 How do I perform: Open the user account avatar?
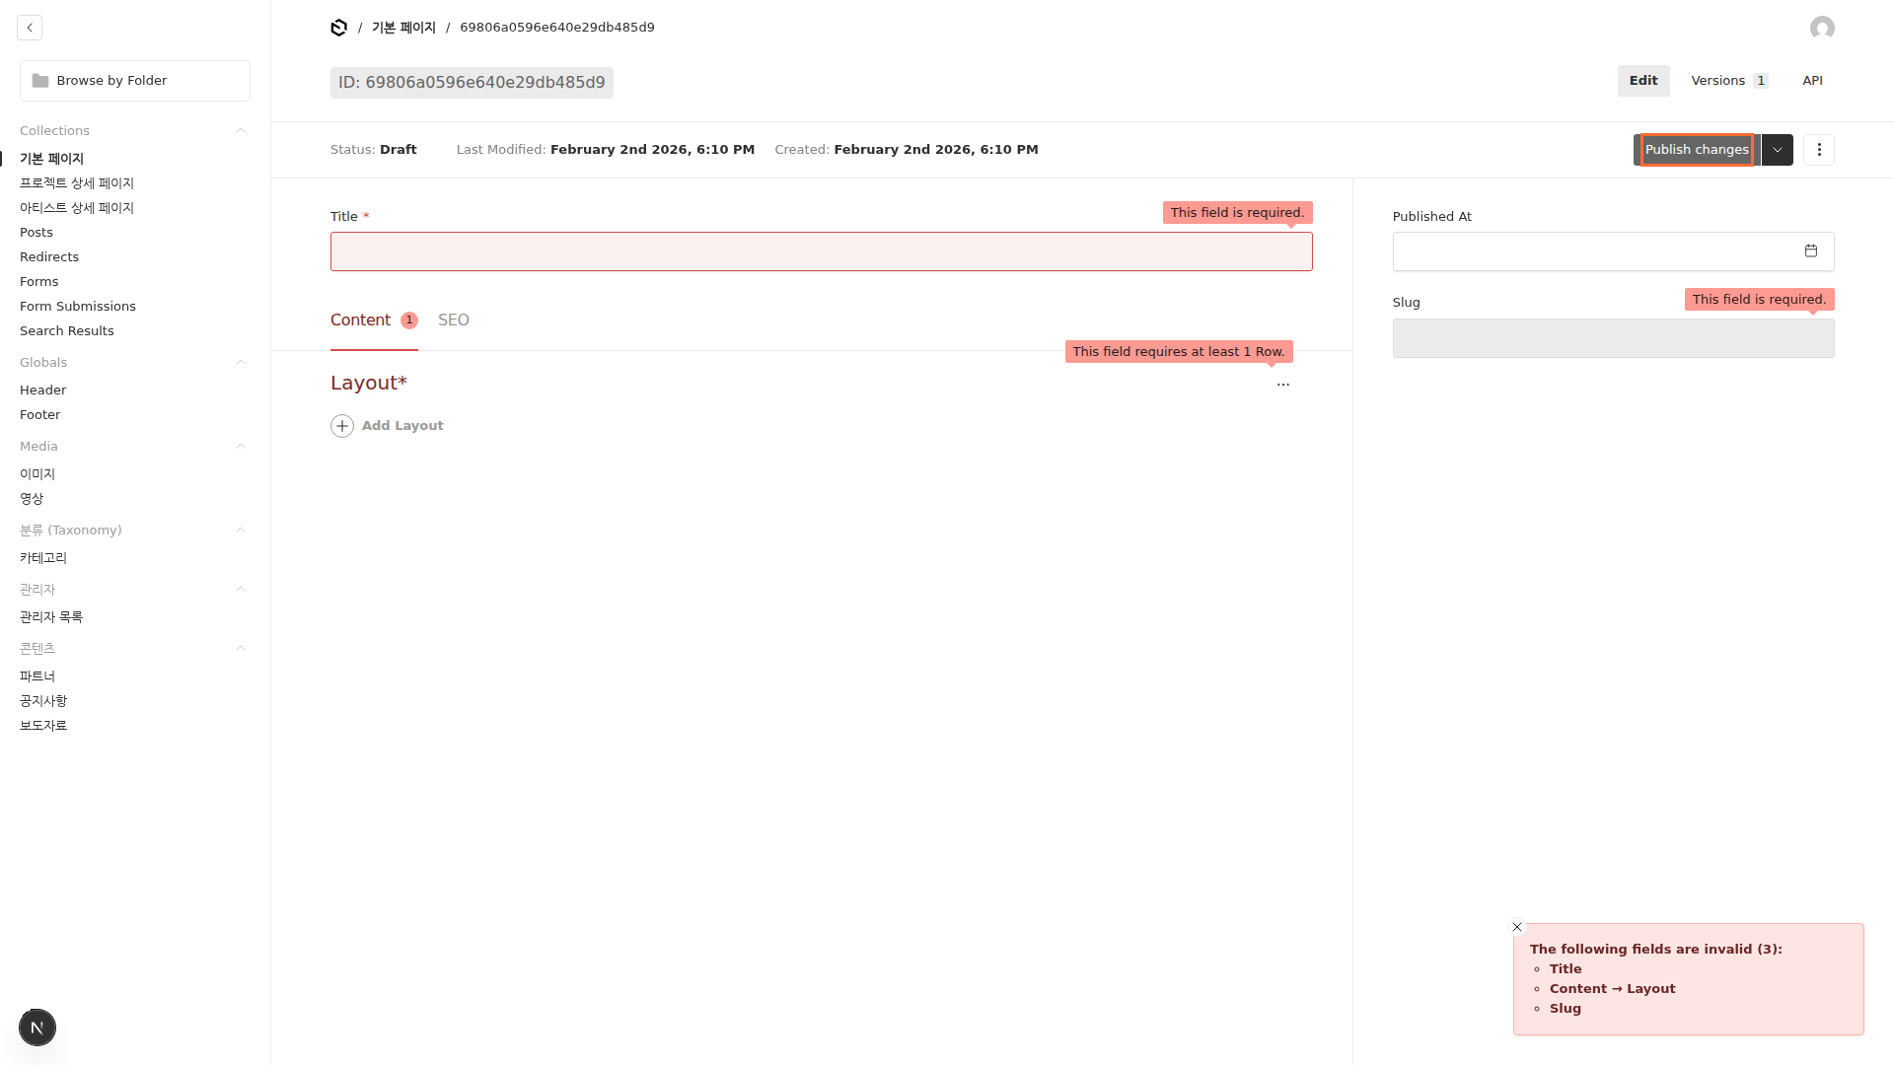pyautogui.click(x=1822, y=28)
